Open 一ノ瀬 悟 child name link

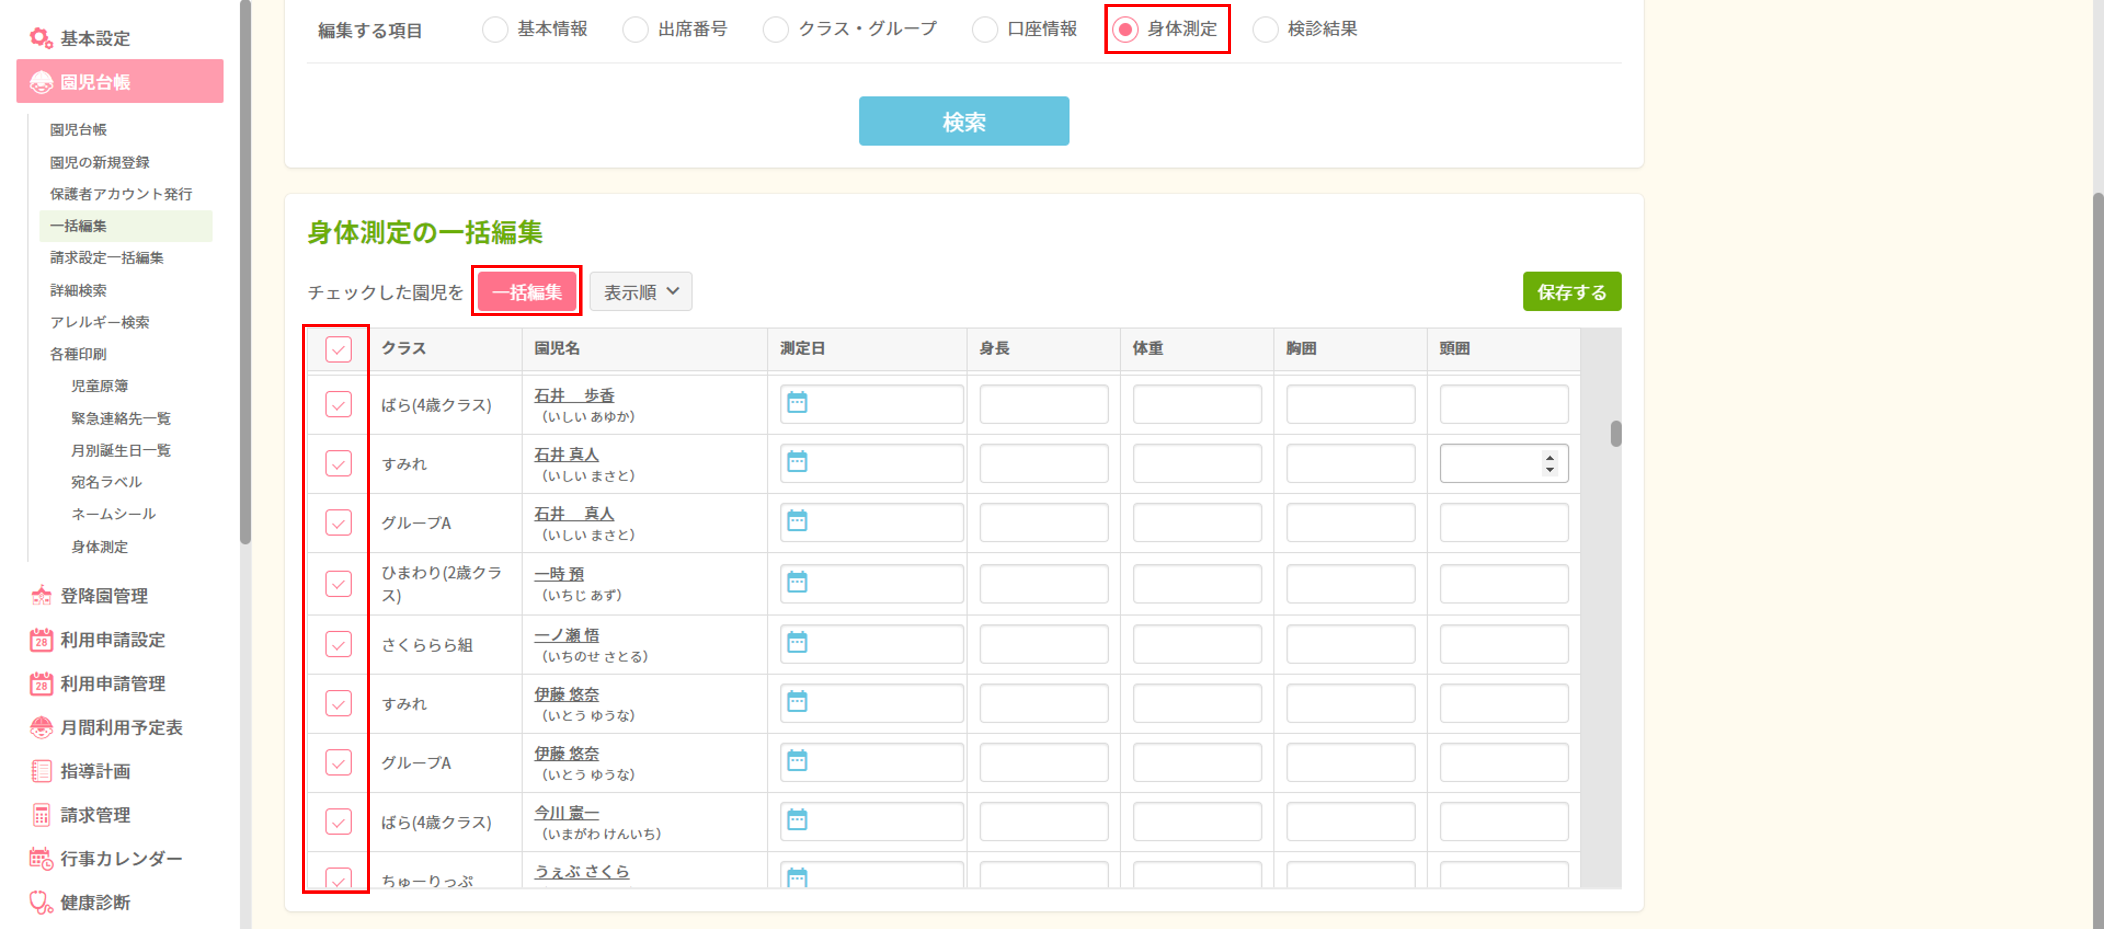tap(567, 635)
